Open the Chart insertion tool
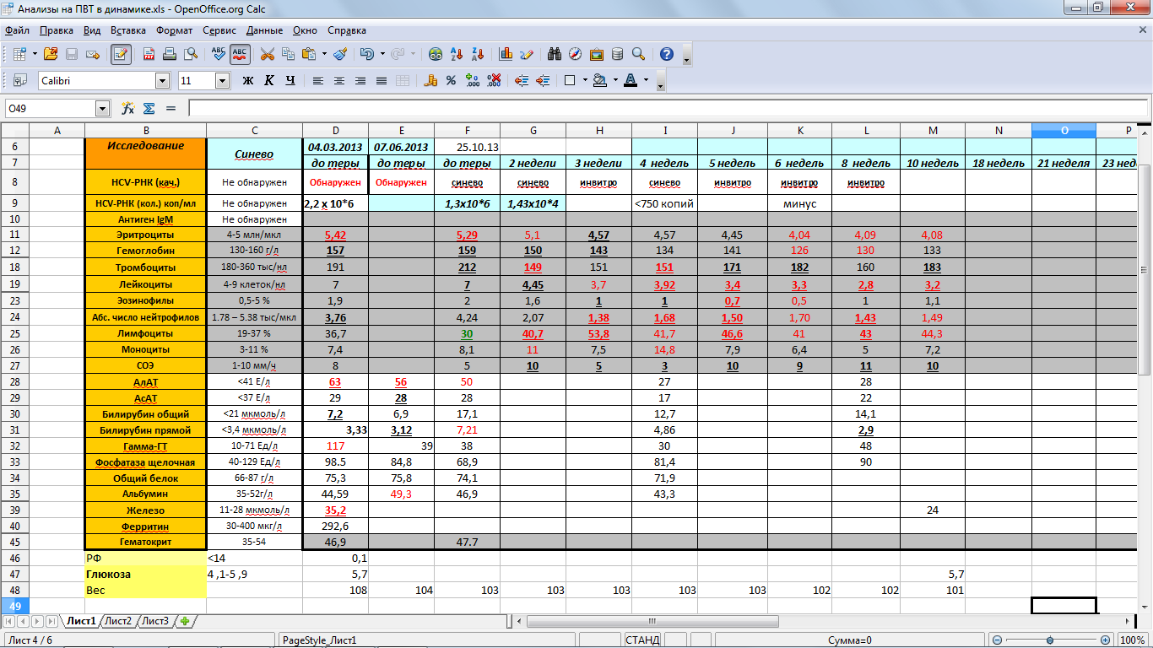 click(x=506, y=54)
